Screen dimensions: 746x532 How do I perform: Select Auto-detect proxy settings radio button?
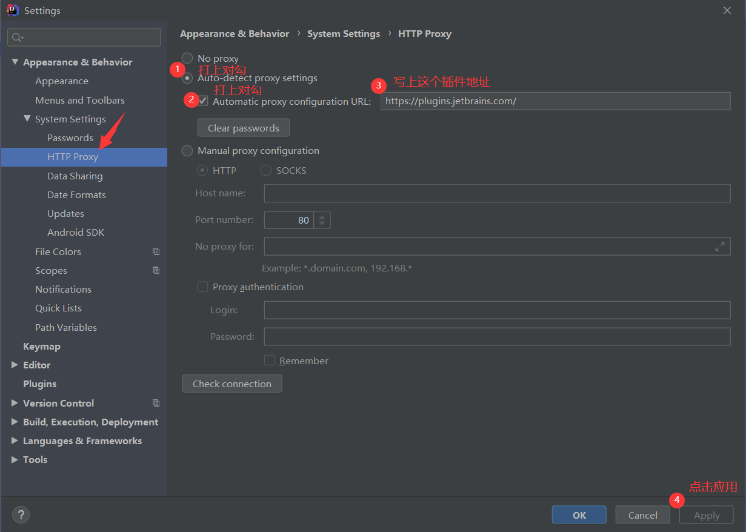187,78
